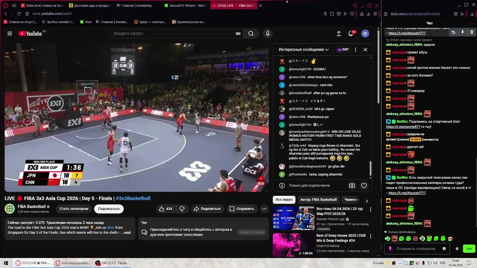
Task: Click the #live hashtag in the description
Action: point(111,227)
